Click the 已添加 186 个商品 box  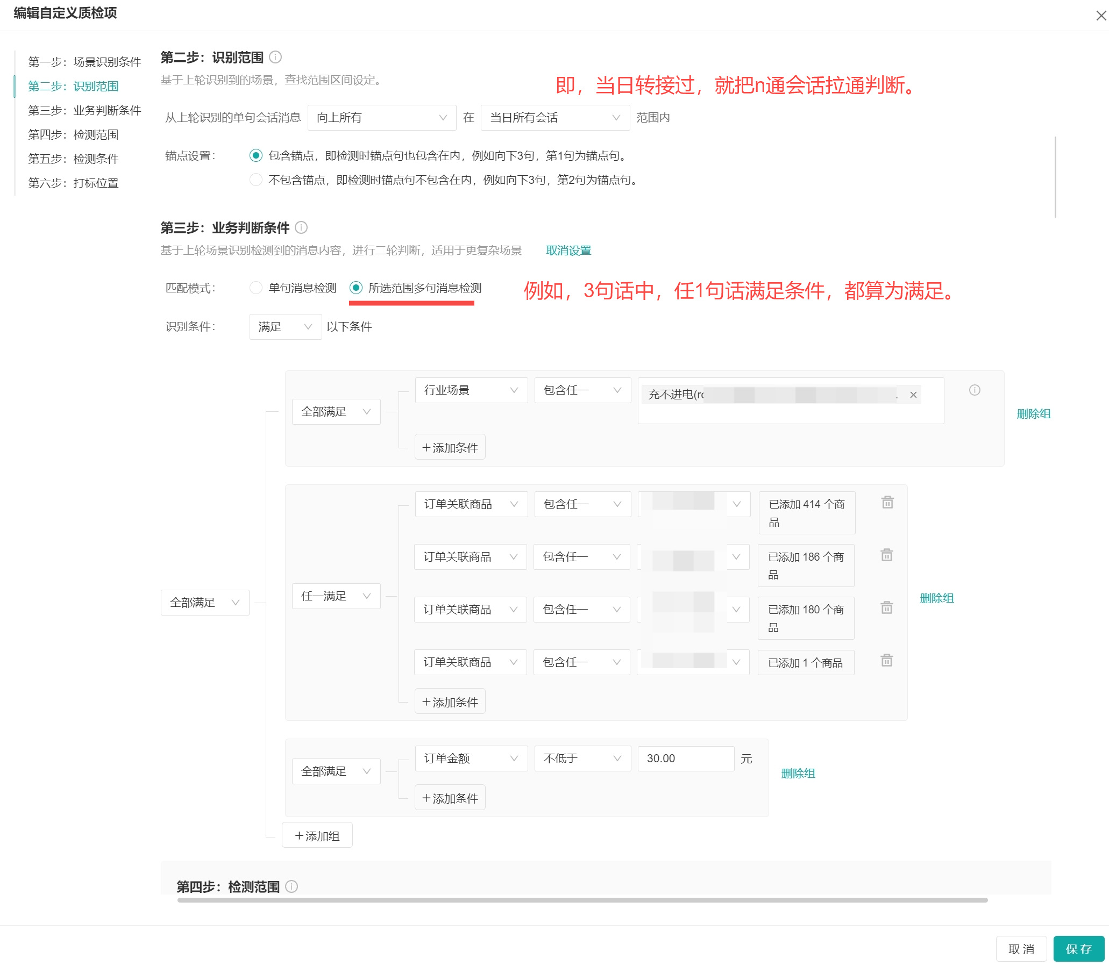point(806,566)
